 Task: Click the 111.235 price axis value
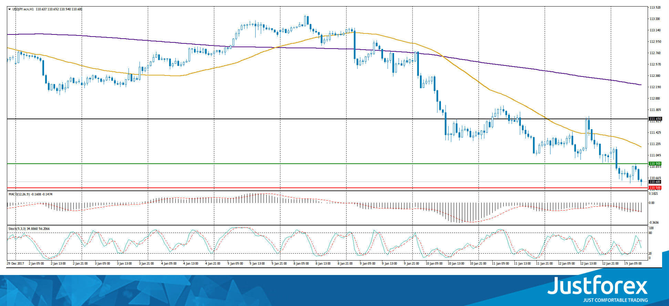coord(655,144)
